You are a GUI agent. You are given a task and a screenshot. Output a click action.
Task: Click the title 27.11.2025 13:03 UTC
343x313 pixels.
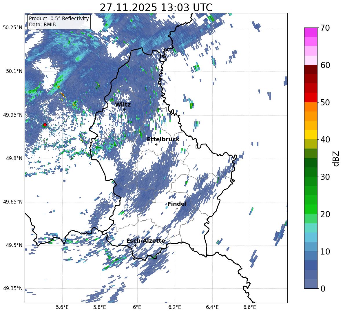click(x=156, y=8)
